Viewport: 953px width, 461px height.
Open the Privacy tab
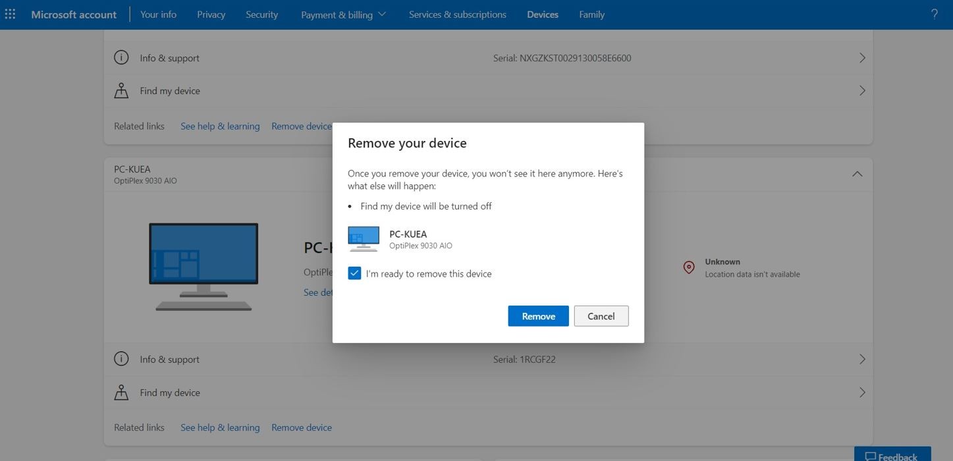pyautogui.click(x=211, y=14)
